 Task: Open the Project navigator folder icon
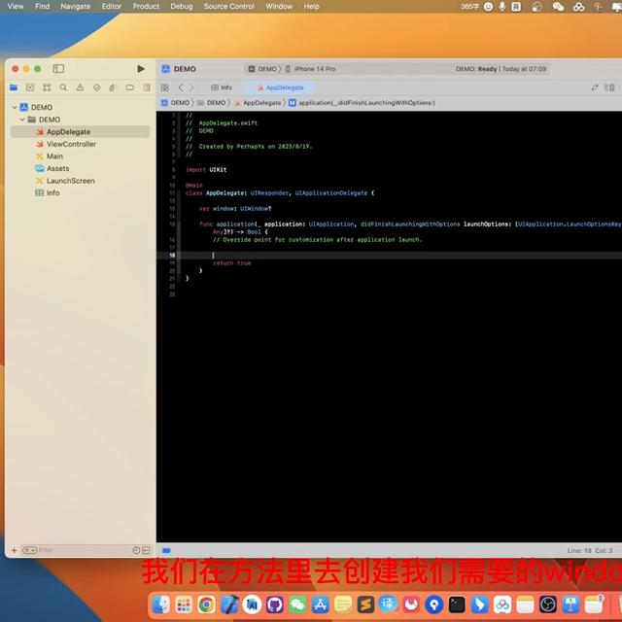(x=14, y=87)
